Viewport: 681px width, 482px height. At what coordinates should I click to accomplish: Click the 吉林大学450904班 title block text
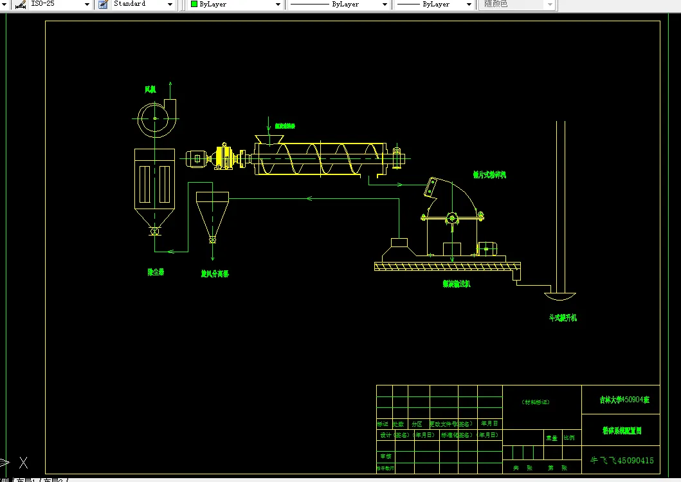tap(624, 400)
